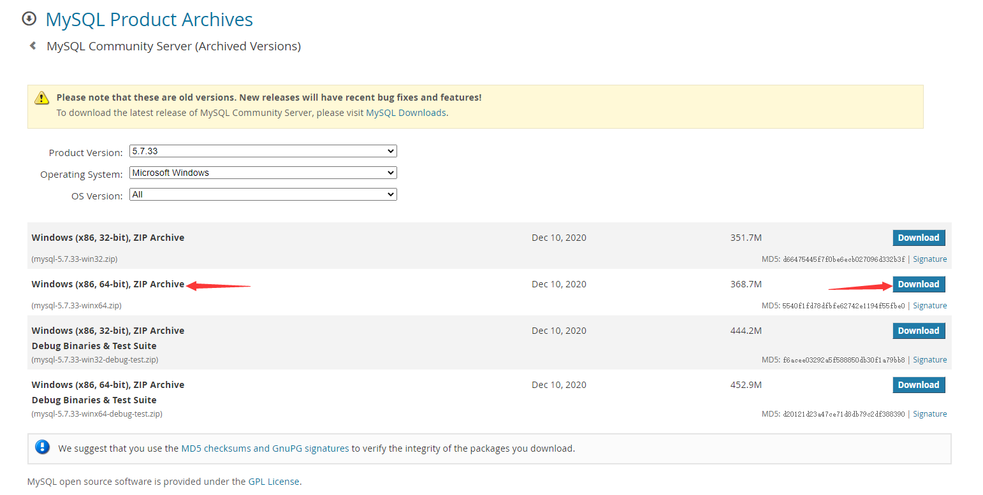Image resolution: width=983 pixels, height=495 pixels.
Task: Click the MySQL Product Archives heading
Action: [x=149, y=20]
